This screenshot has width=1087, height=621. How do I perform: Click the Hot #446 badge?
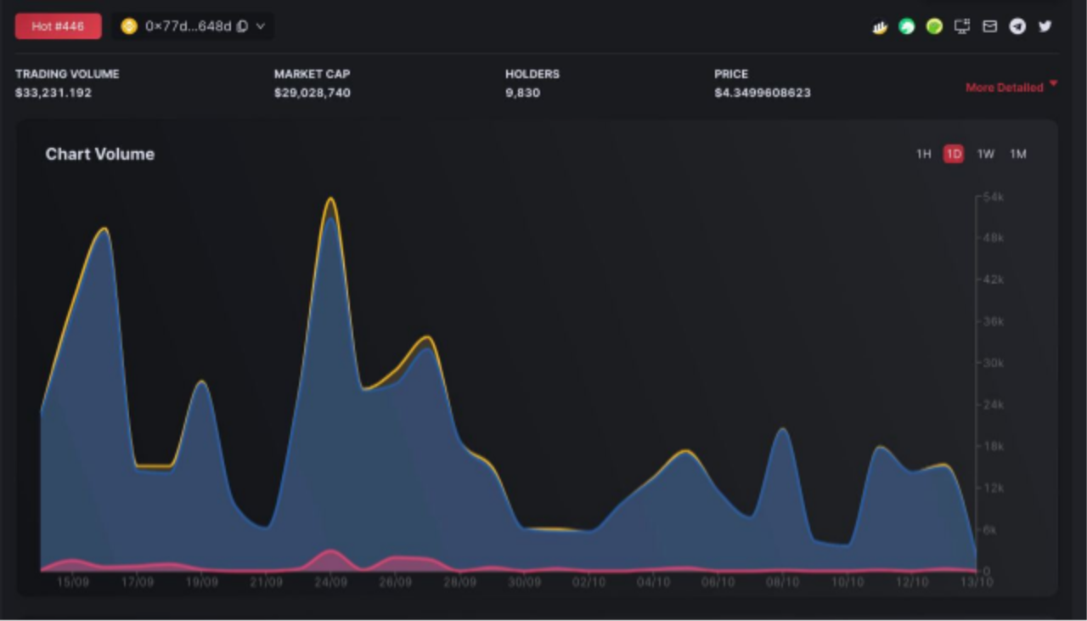[58, 26]
